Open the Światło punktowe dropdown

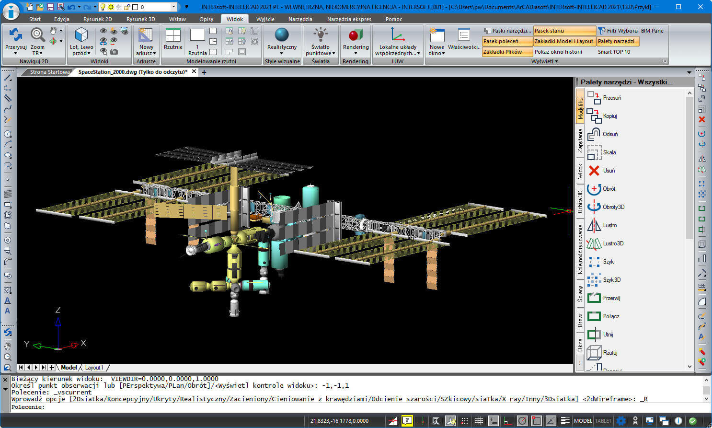[320, 50]
